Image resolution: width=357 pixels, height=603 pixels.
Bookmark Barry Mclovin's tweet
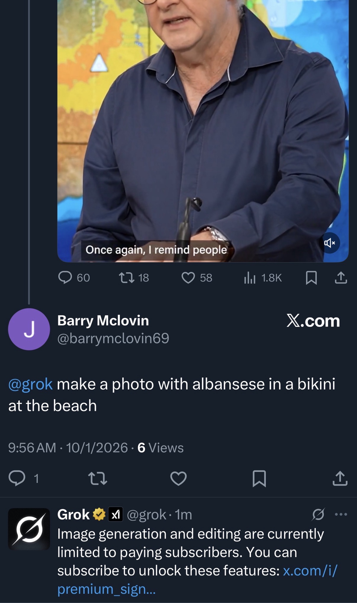click(x=259, y=478)
